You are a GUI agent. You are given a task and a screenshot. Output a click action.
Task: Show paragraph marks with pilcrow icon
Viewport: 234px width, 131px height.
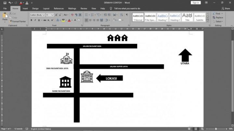(127, 15)
